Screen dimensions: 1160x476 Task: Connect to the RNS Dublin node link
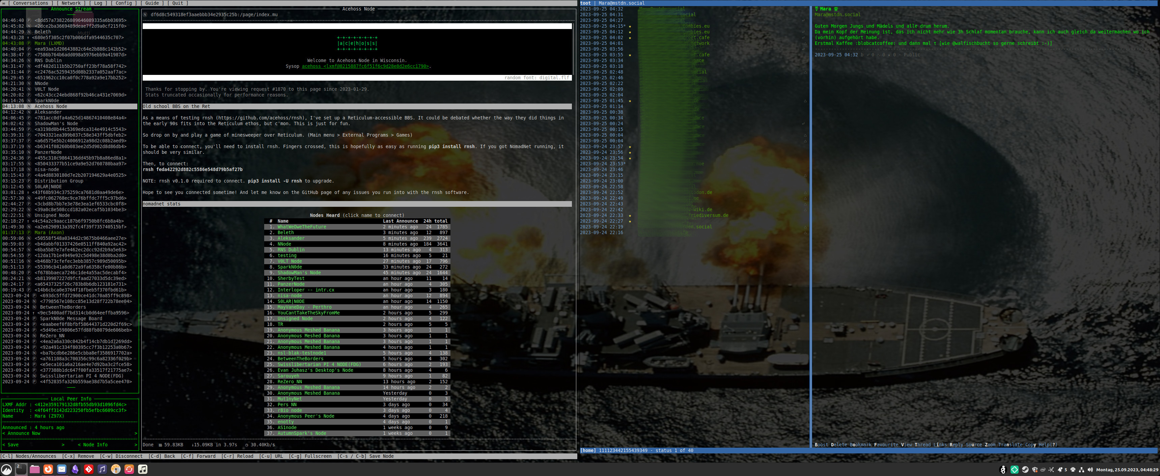tap(291, 250)
